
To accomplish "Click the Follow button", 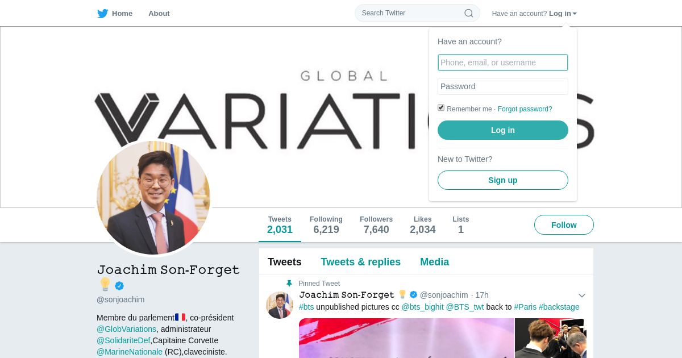I will pyautogui.click(x=564, y=225).
